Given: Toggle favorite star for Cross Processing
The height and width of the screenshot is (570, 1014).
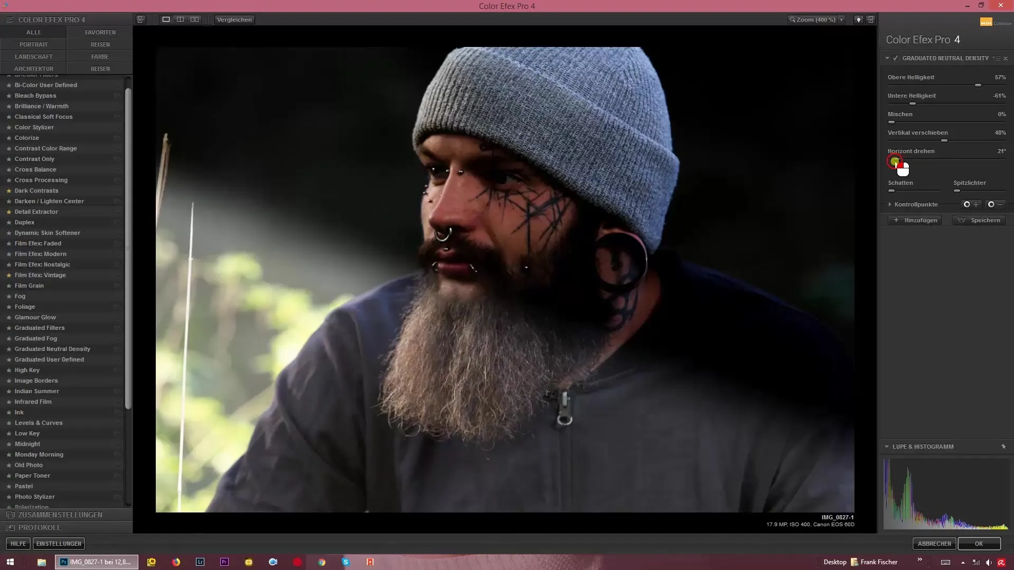Looking at the screenshot, I should [x=9, y=180].
